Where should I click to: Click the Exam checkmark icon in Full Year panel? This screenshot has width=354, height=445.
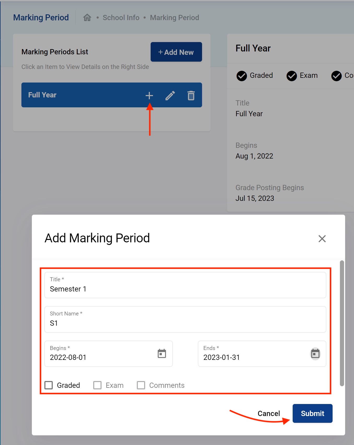292,76
